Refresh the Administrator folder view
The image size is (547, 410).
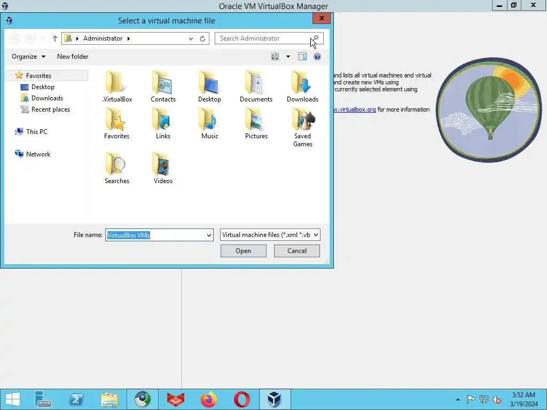point(202,38)
